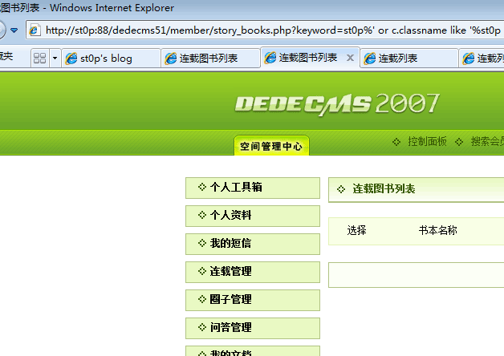Click the DEDECMS 2007 logo
This screenshot has height=356, width=504.
click(337, 104)
